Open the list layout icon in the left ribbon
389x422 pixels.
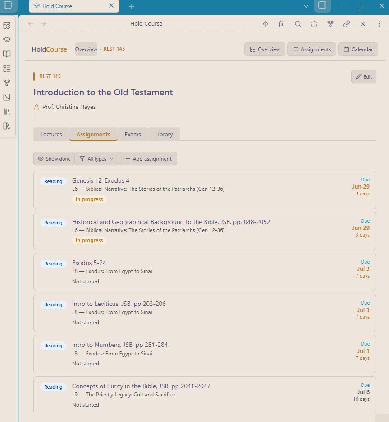click(7, 68)
